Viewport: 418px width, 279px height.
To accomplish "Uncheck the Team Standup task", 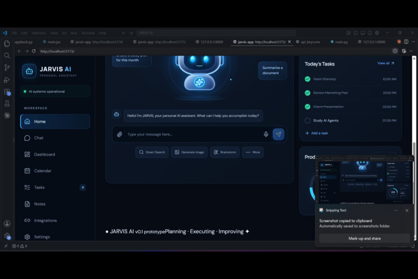I will pos(308,79).
